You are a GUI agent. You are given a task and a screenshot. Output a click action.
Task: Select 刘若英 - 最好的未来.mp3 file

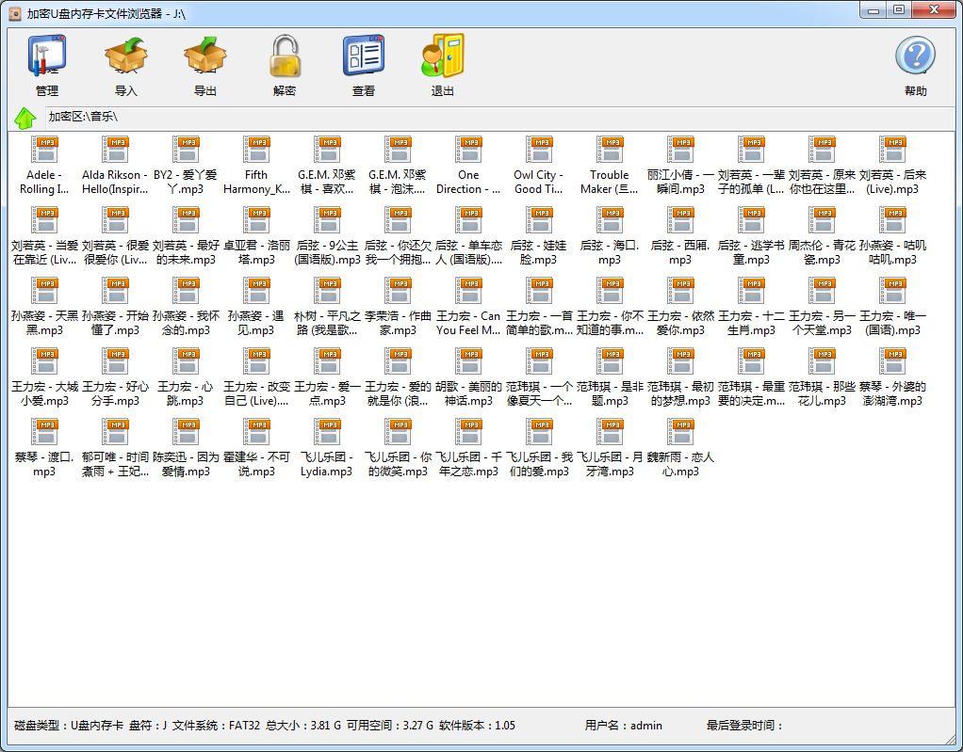click(186, 236)
